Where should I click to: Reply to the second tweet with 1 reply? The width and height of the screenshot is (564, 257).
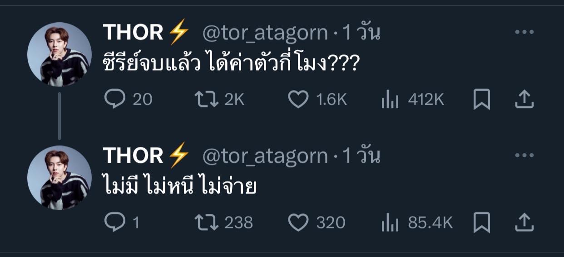tap(114, 222)
